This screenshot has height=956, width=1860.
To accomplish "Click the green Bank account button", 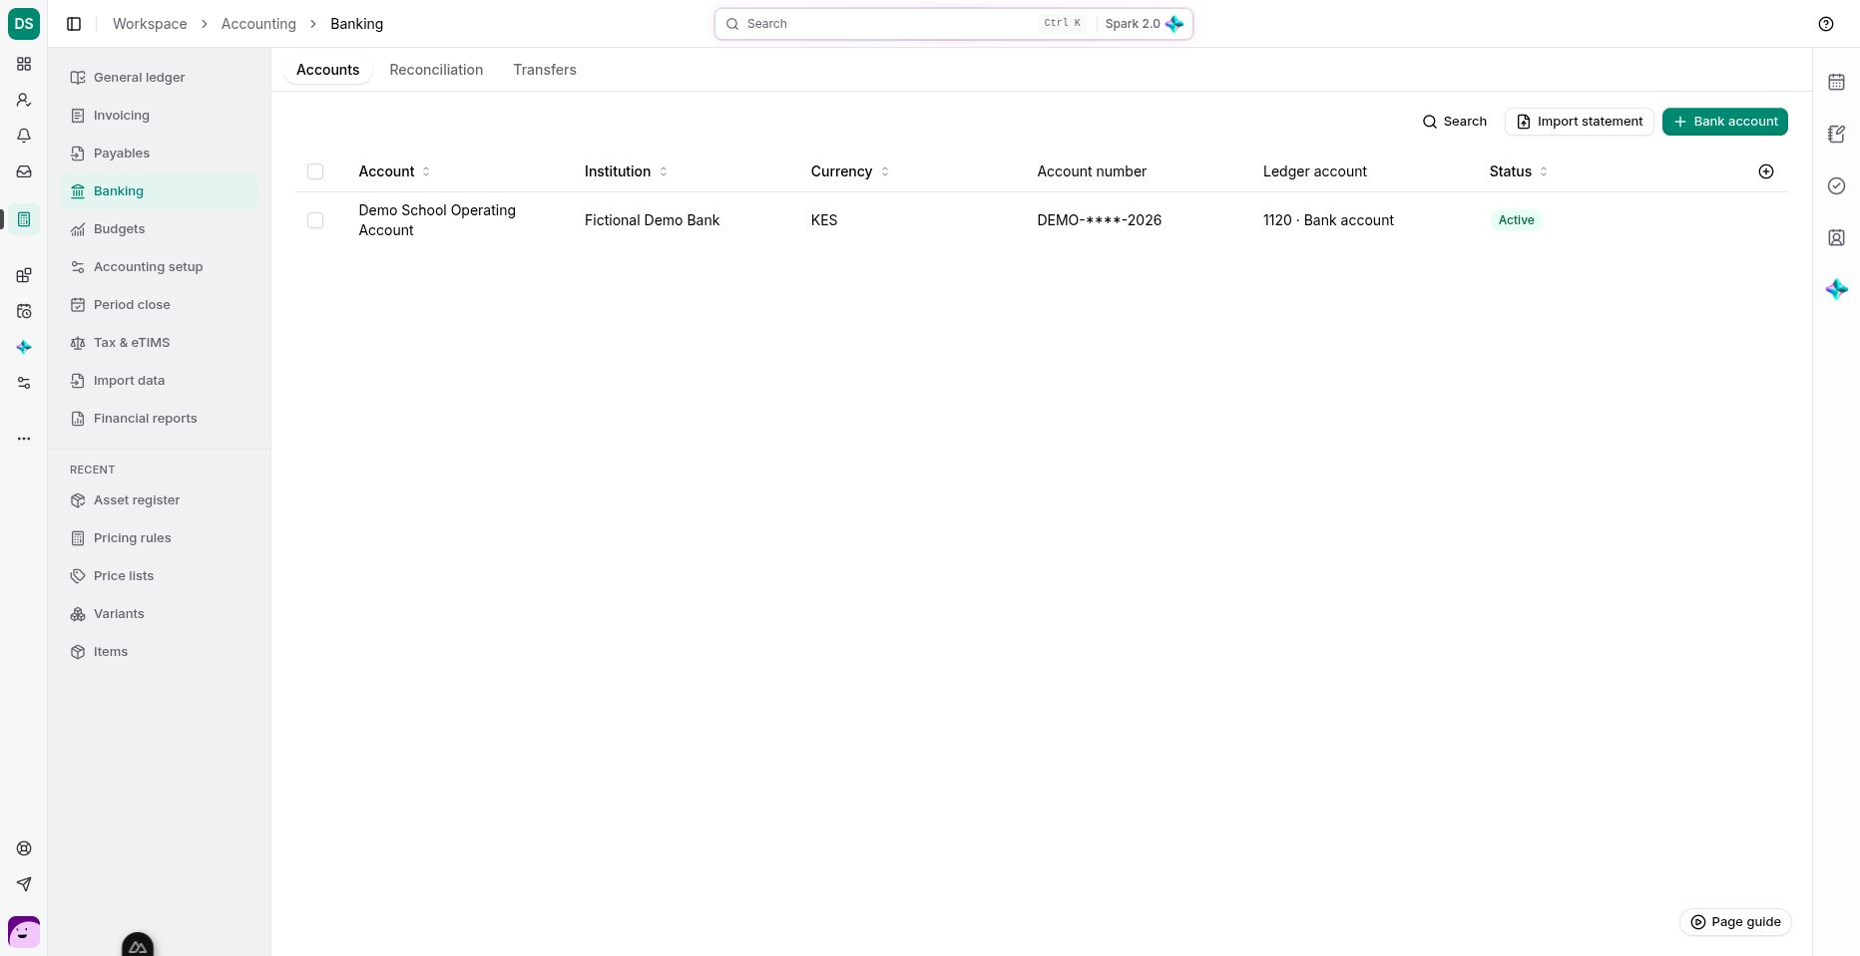I will point(1724,122).
